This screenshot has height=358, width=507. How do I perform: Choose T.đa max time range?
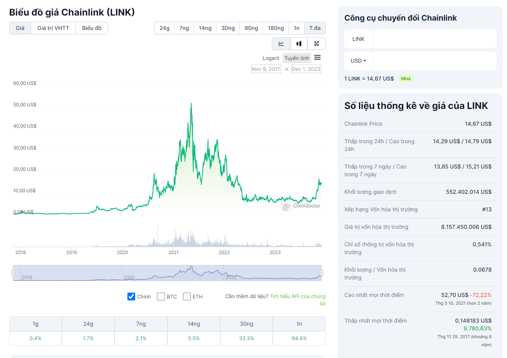pyautogui.click(x=315, y=28)
